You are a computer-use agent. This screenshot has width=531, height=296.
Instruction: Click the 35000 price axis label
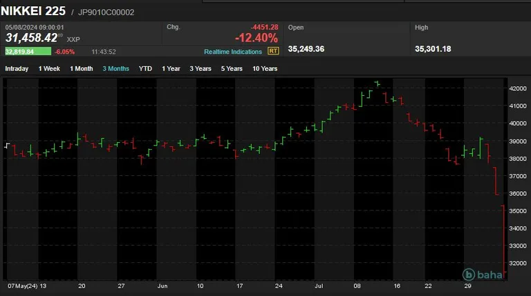518,211
